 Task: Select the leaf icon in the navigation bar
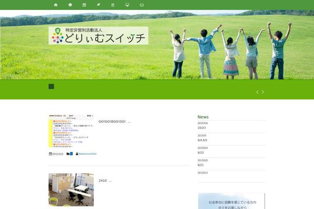coord(98,5)
